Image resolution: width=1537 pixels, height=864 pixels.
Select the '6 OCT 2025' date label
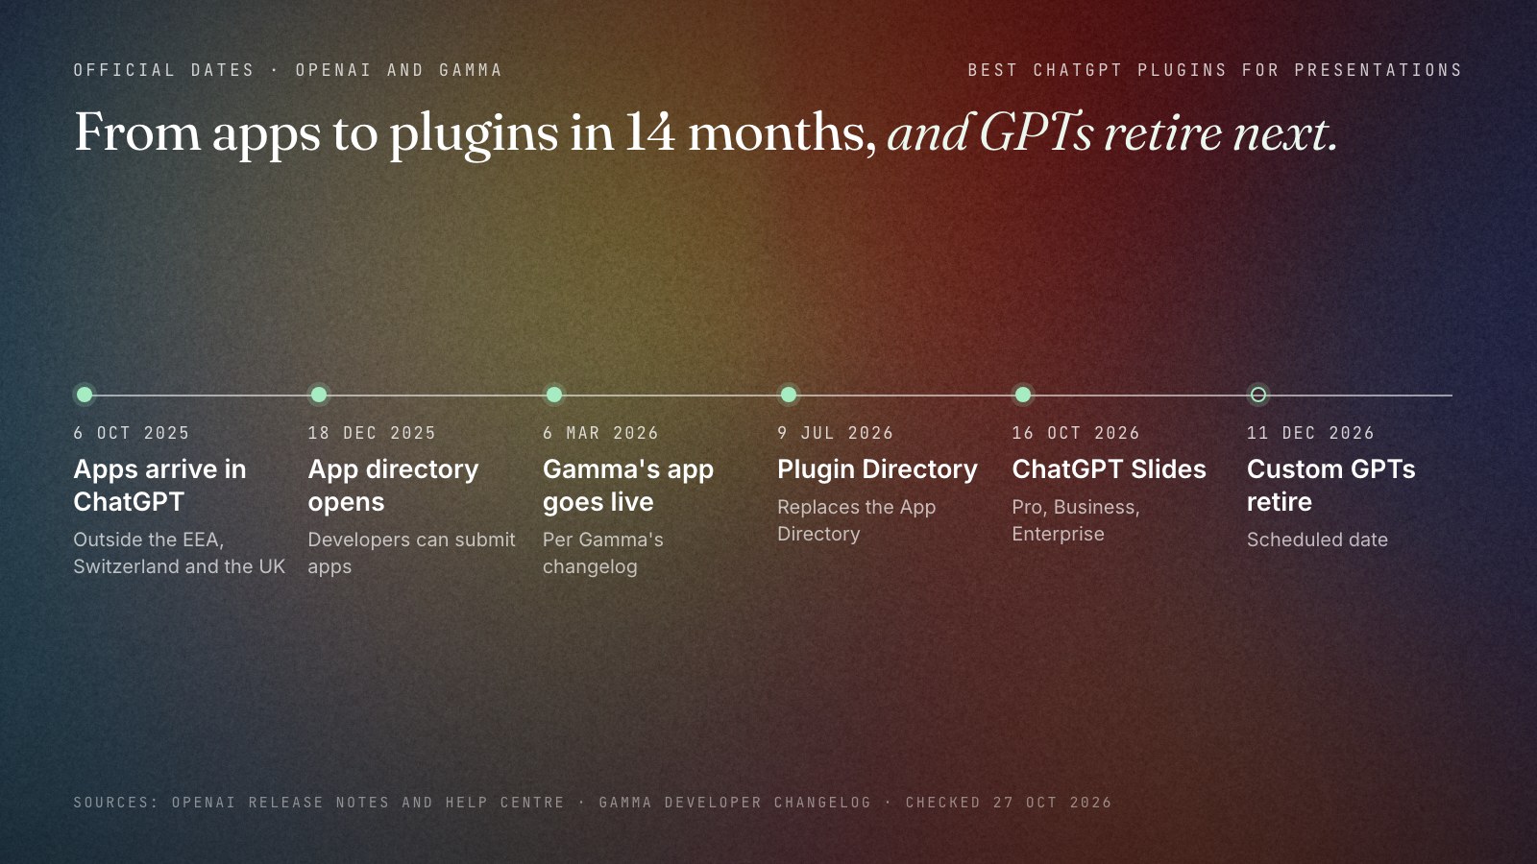tap(132, 433)
